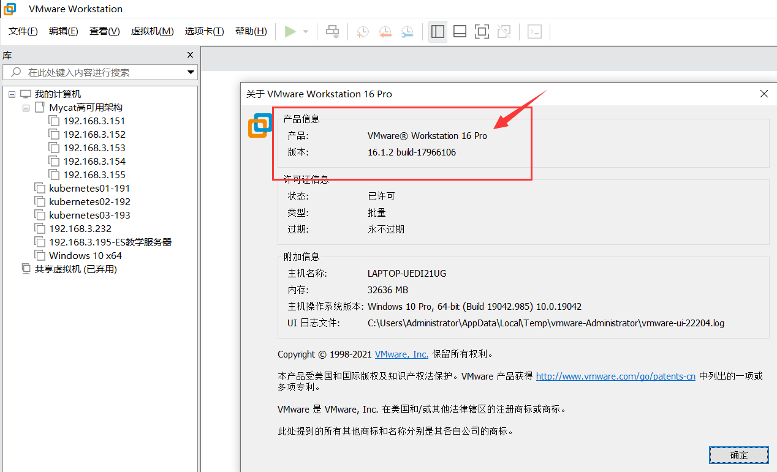Select 共享虚拟机 (已弃用) item
The height and width of the screenshot is (472, 777).
click(x=75, y=269)
